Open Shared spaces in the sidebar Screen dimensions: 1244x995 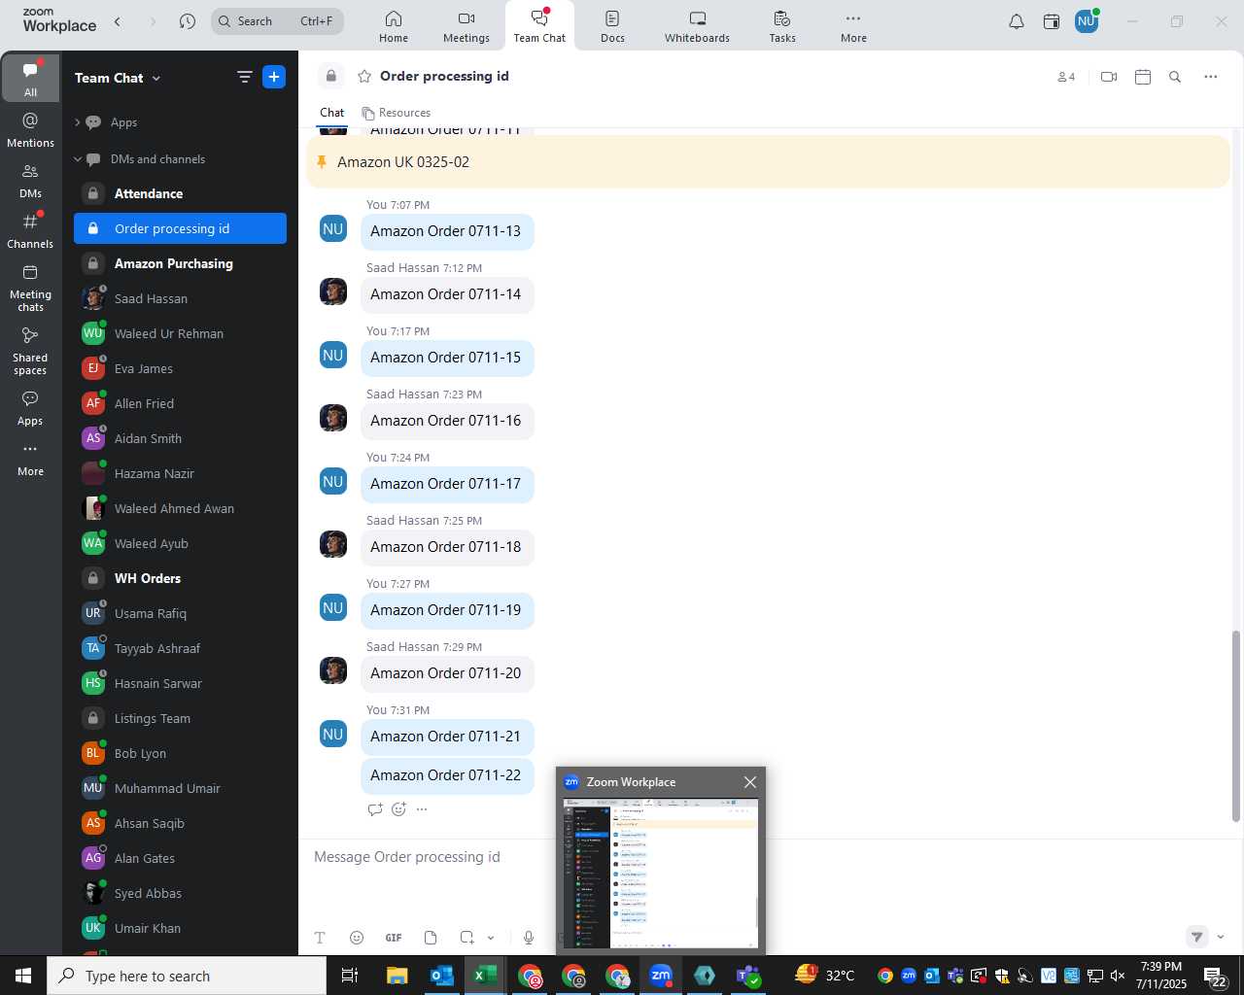tap(30, 351)
